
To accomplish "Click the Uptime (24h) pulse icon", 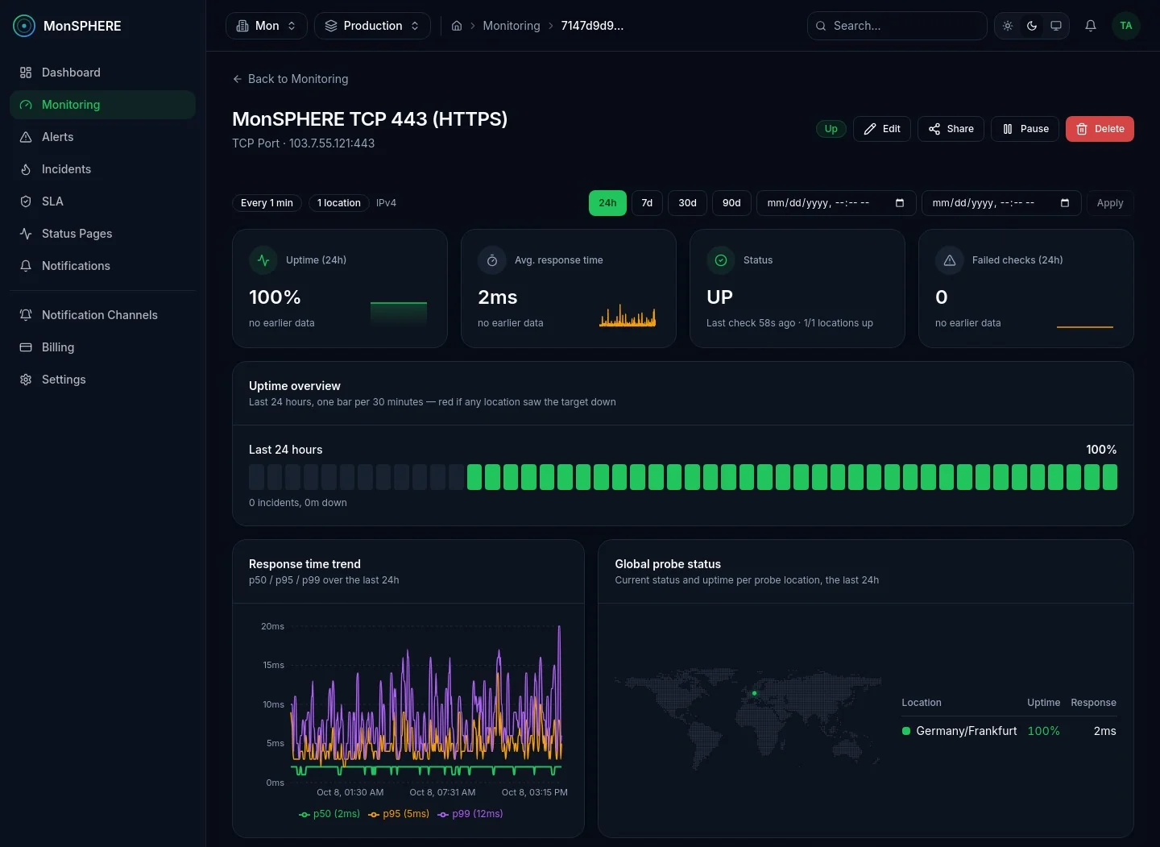I will click(x=263, y=260).
